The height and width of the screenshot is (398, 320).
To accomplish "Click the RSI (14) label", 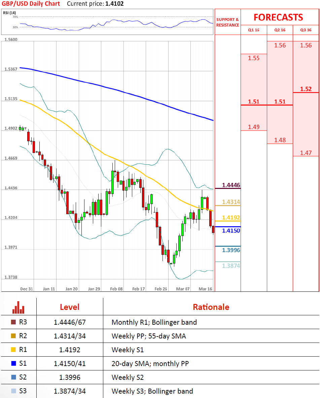I will pos(9,13).
